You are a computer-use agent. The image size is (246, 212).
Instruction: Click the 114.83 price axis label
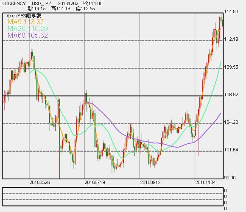click(231, 11)
